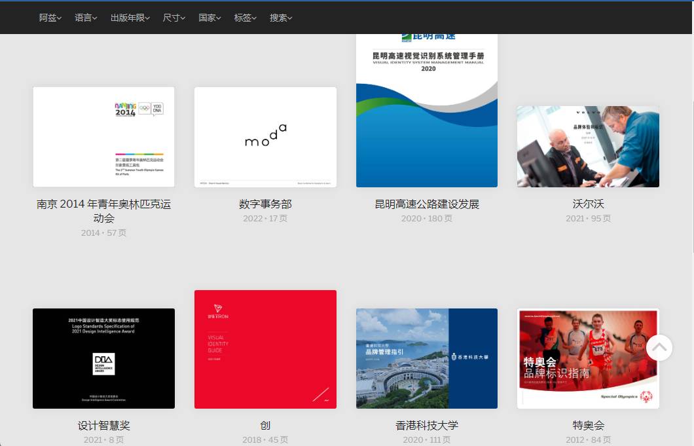Click the '2012 · 84 页' caption
Viewport: 694px width, 446px height.
(588, 440)
